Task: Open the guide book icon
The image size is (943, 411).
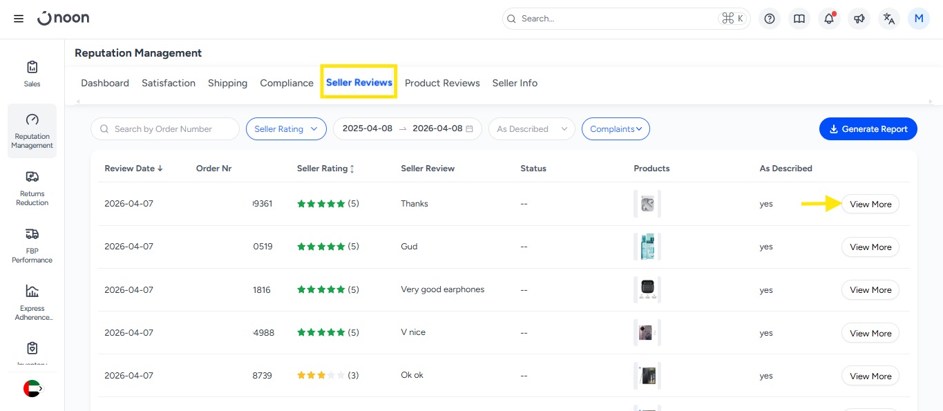Action: pos(799,19)
